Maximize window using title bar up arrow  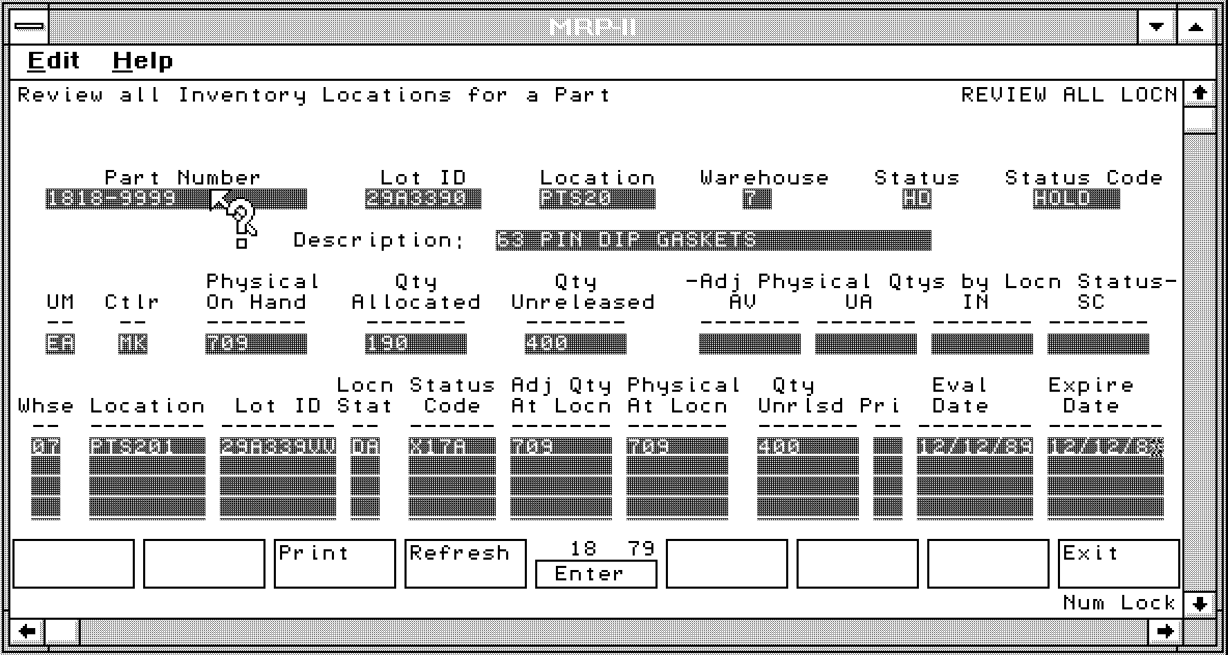pos(1196,27)
